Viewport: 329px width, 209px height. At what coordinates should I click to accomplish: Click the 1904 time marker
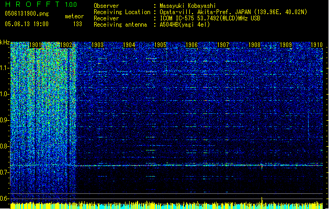tap(129, 45)
